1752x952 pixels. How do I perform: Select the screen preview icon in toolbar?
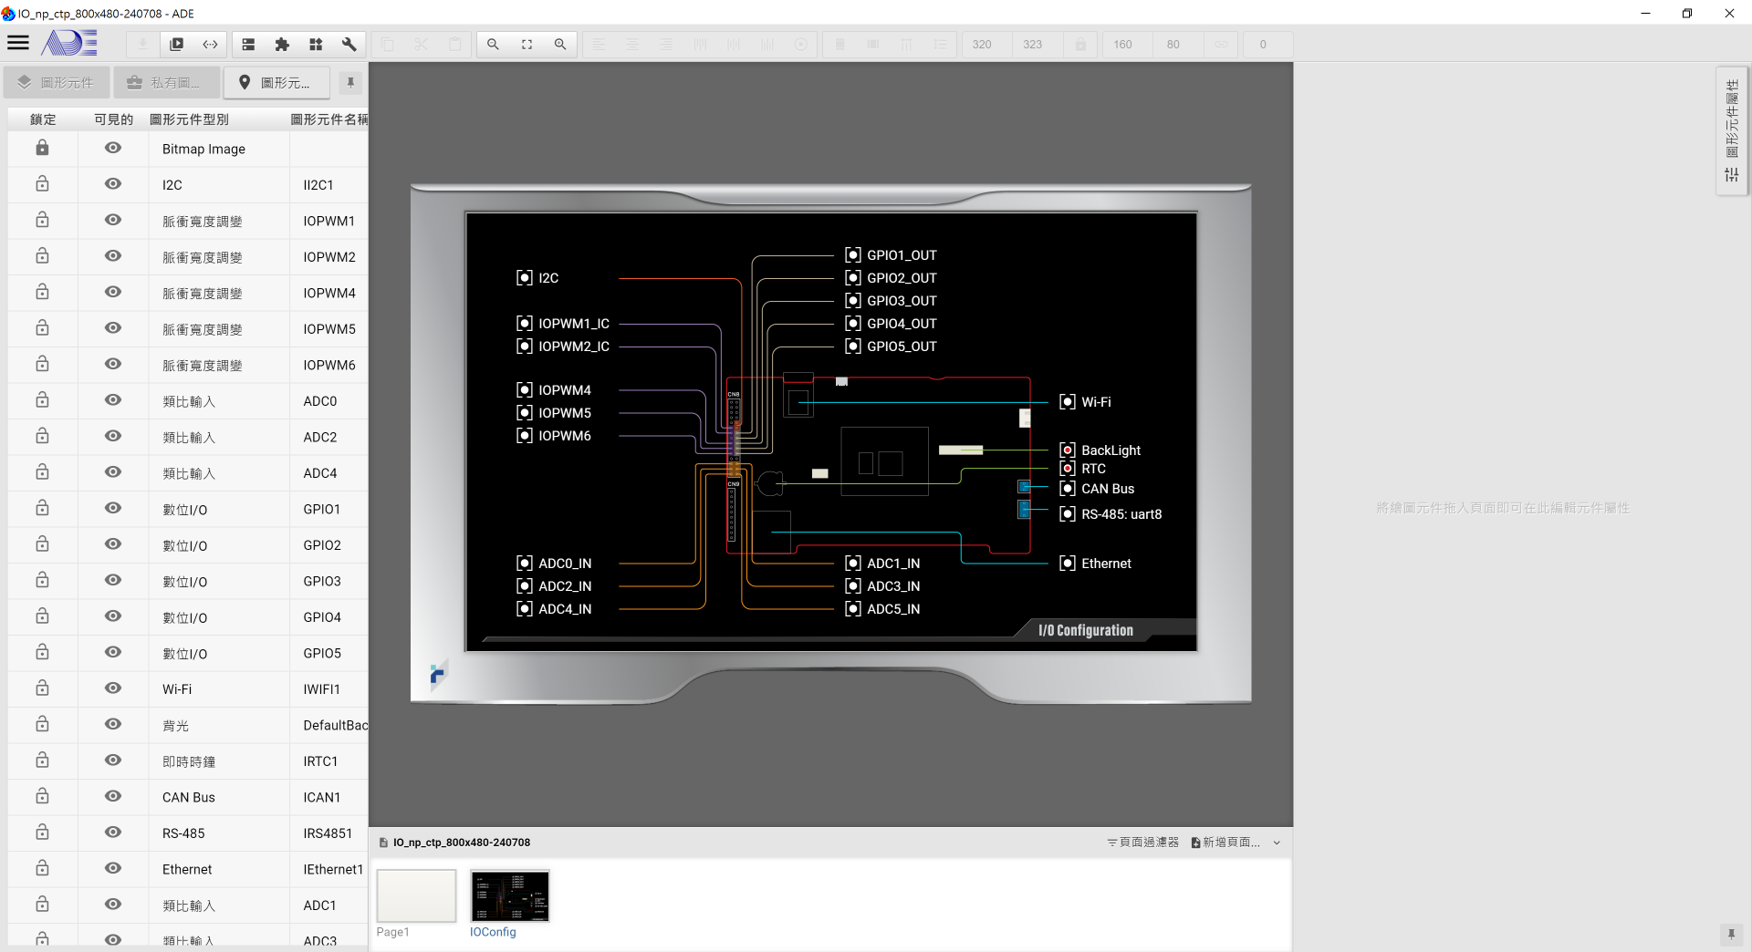(175, 44)
